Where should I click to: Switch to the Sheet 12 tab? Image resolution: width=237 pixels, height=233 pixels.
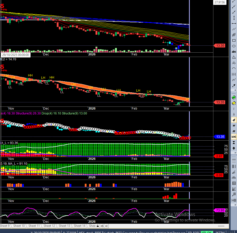click(x=49, y=226)
